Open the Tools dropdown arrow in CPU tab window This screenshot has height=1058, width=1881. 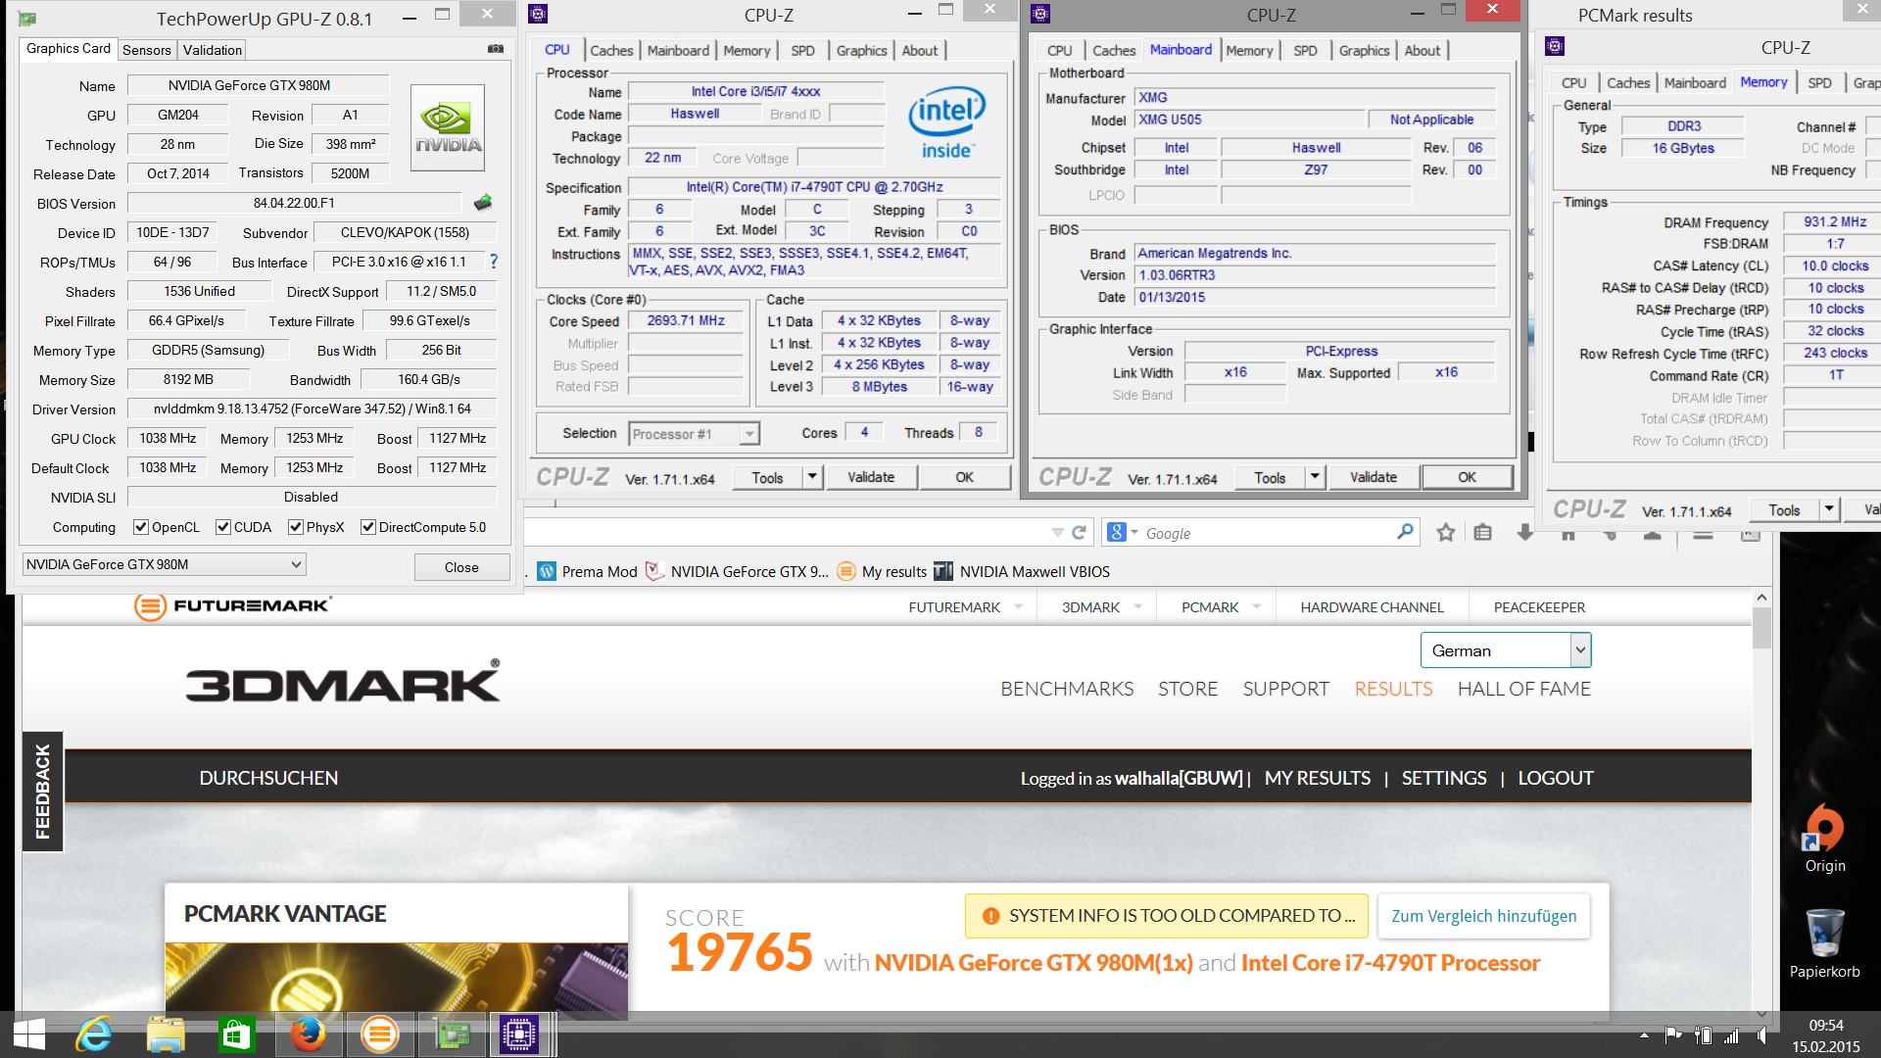point(812,477)
